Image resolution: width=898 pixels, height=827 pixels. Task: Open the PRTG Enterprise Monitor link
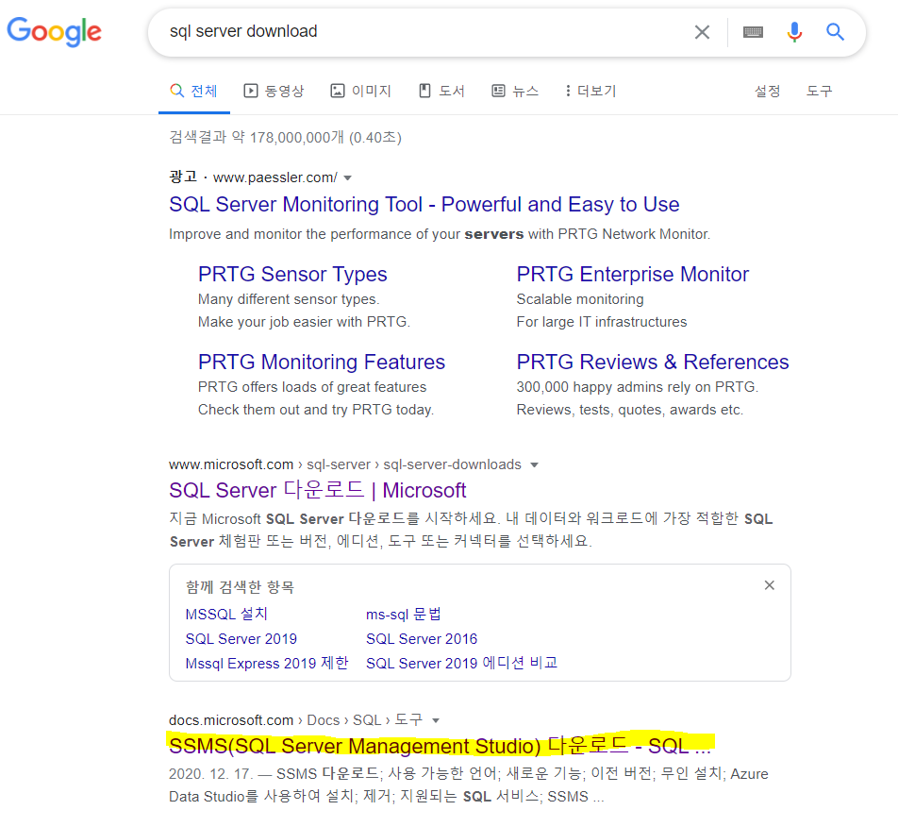pos(633,275)
